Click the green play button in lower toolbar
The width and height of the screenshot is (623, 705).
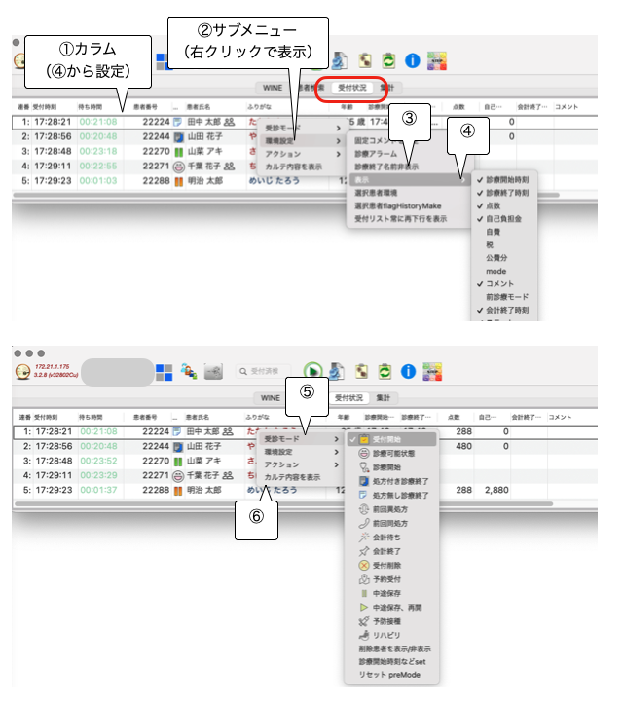[313, 371]
